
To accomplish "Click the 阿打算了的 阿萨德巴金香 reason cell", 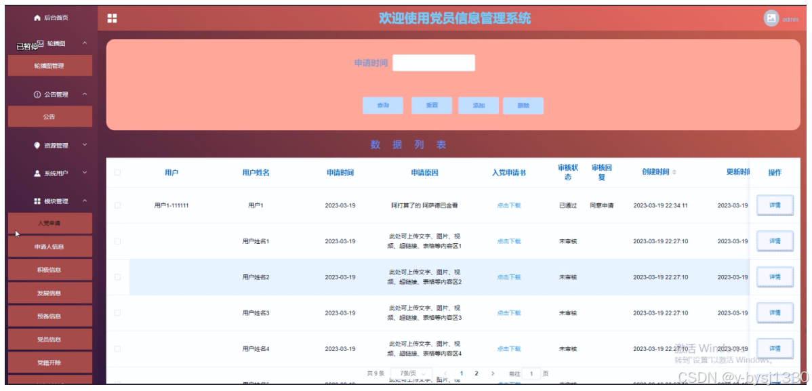I will [x=424, y=205].
